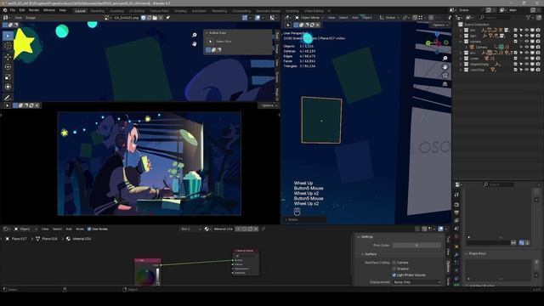Select the box select tool in image editor
This screenshot has height=306, width=544.
[8, 36]
